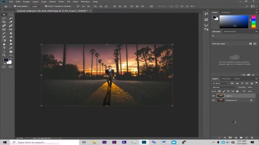Viewport: 259px width, 145px height.
Task: Toggle the layer filtering on/off switch
Action: point(256,83)
